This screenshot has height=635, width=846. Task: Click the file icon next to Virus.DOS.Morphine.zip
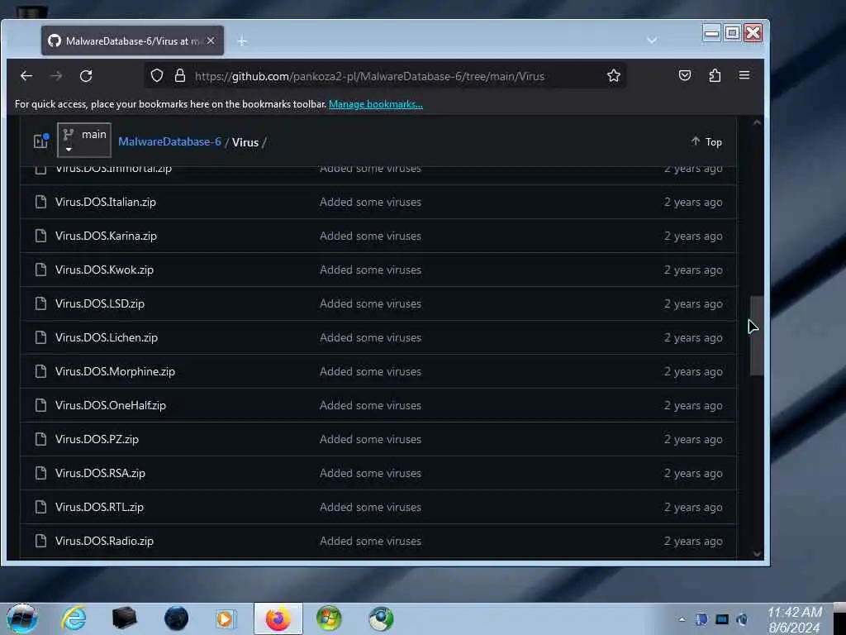[40, 371]
